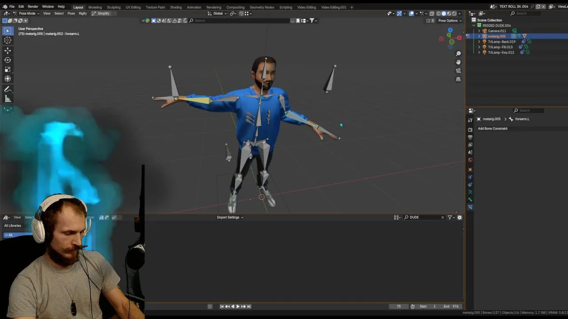Screen dimensions: 568x319
Task: Switch to the Animation workspace tab
Action: (194, 7)
